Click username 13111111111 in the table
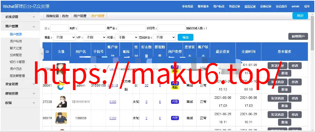 click(80, 102)
